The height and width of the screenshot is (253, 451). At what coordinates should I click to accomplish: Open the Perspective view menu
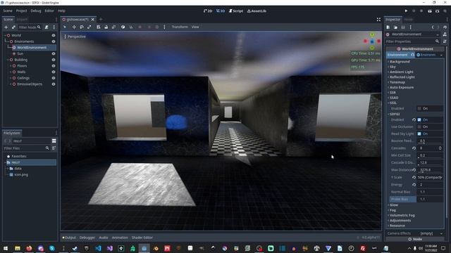pyautogui.click(x=75, y=37)
